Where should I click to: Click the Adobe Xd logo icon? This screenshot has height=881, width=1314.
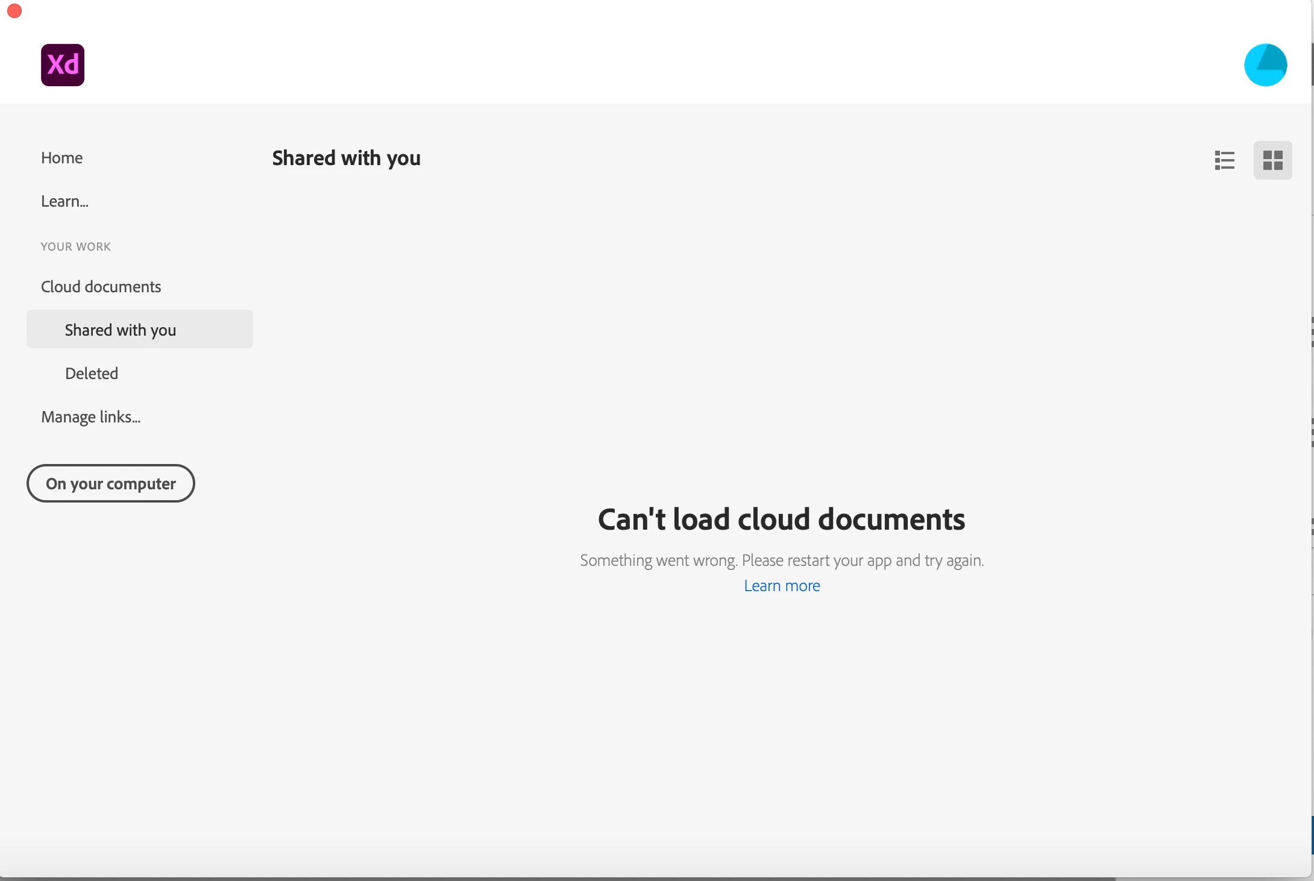point(63,65)
